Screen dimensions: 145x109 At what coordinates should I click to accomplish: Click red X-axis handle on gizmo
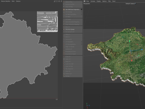pyautogui.click(x=132, y=61)
